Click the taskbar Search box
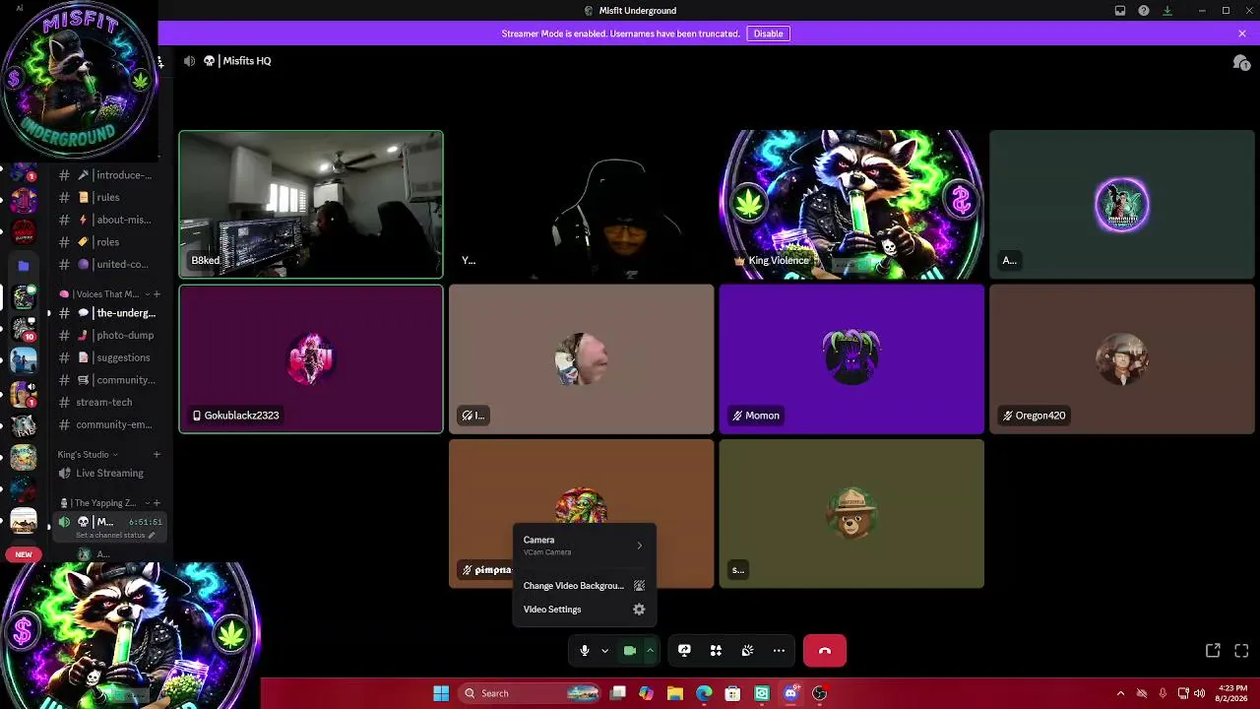The width and height of the screenshot is (1260, 709). tap(530, 693)
